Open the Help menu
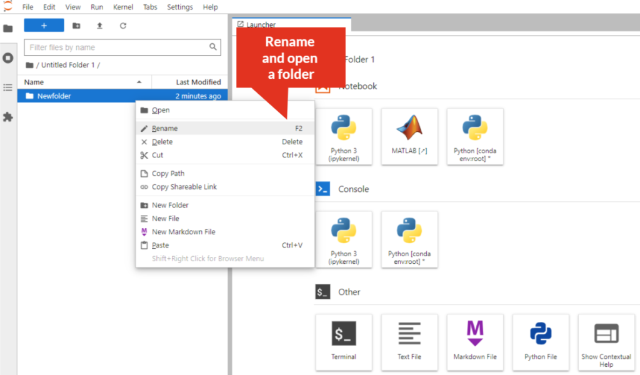The image size is (640, 375). point(210,7)
